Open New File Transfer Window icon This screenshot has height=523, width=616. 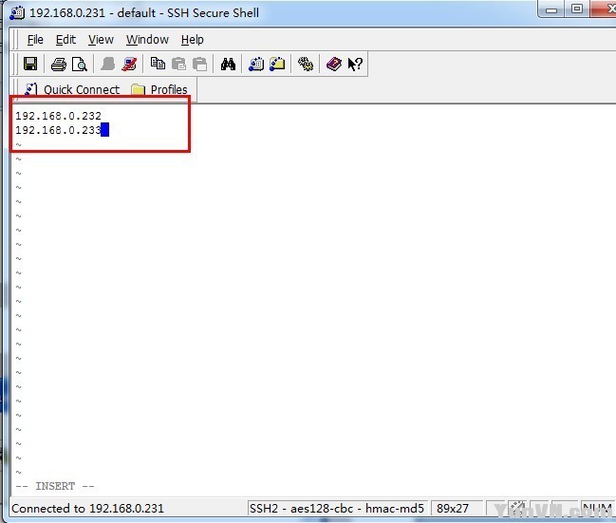coord(277,64)
